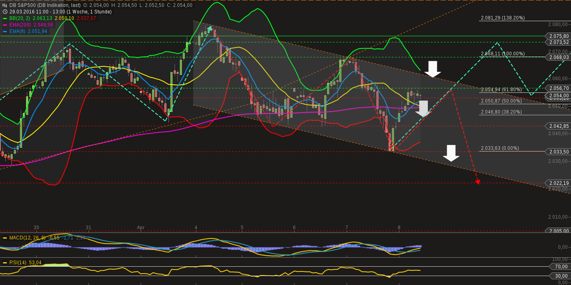Click the RSI level tag 70,00
Screen dimensions: 571x285
(x=561, y=267)
